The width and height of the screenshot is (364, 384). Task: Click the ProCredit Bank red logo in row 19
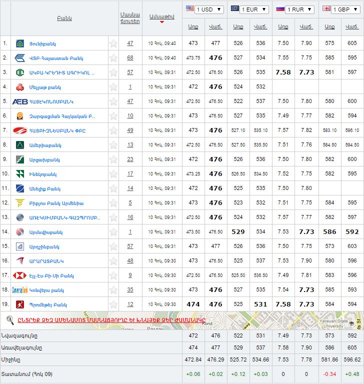[x=20, y=304]
